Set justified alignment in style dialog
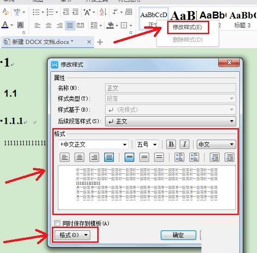257x253 pixels. click(109, 157)
